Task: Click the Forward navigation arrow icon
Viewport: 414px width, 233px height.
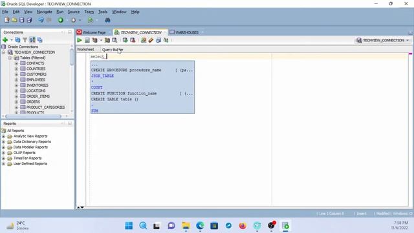Action: tap(74, 20)
